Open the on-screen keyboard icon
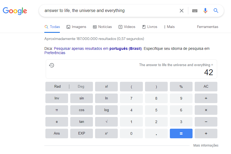 click(x=195, y=11)
